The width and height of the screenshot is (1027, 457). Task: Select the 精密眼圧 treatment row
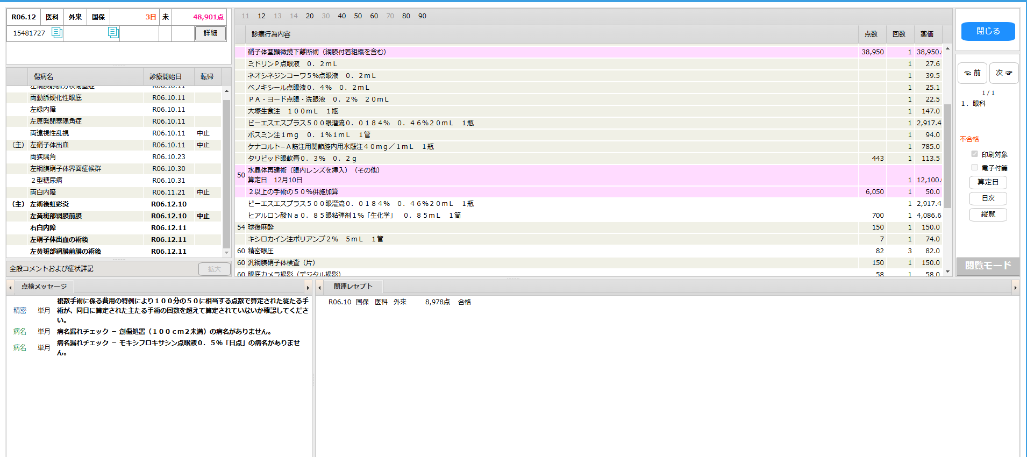(589, 251)
